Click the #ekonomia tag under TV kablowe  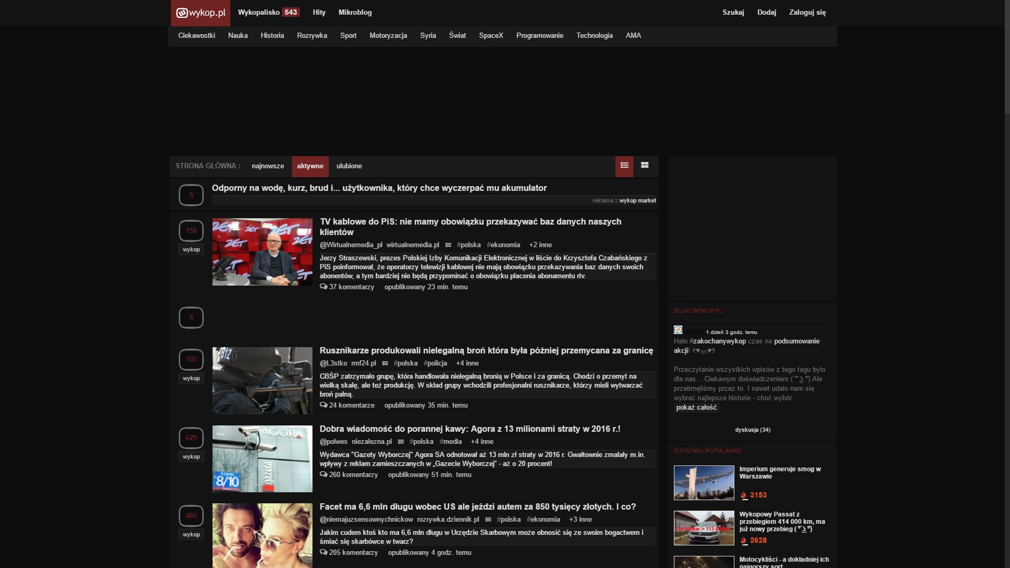(x=503, y=245)
